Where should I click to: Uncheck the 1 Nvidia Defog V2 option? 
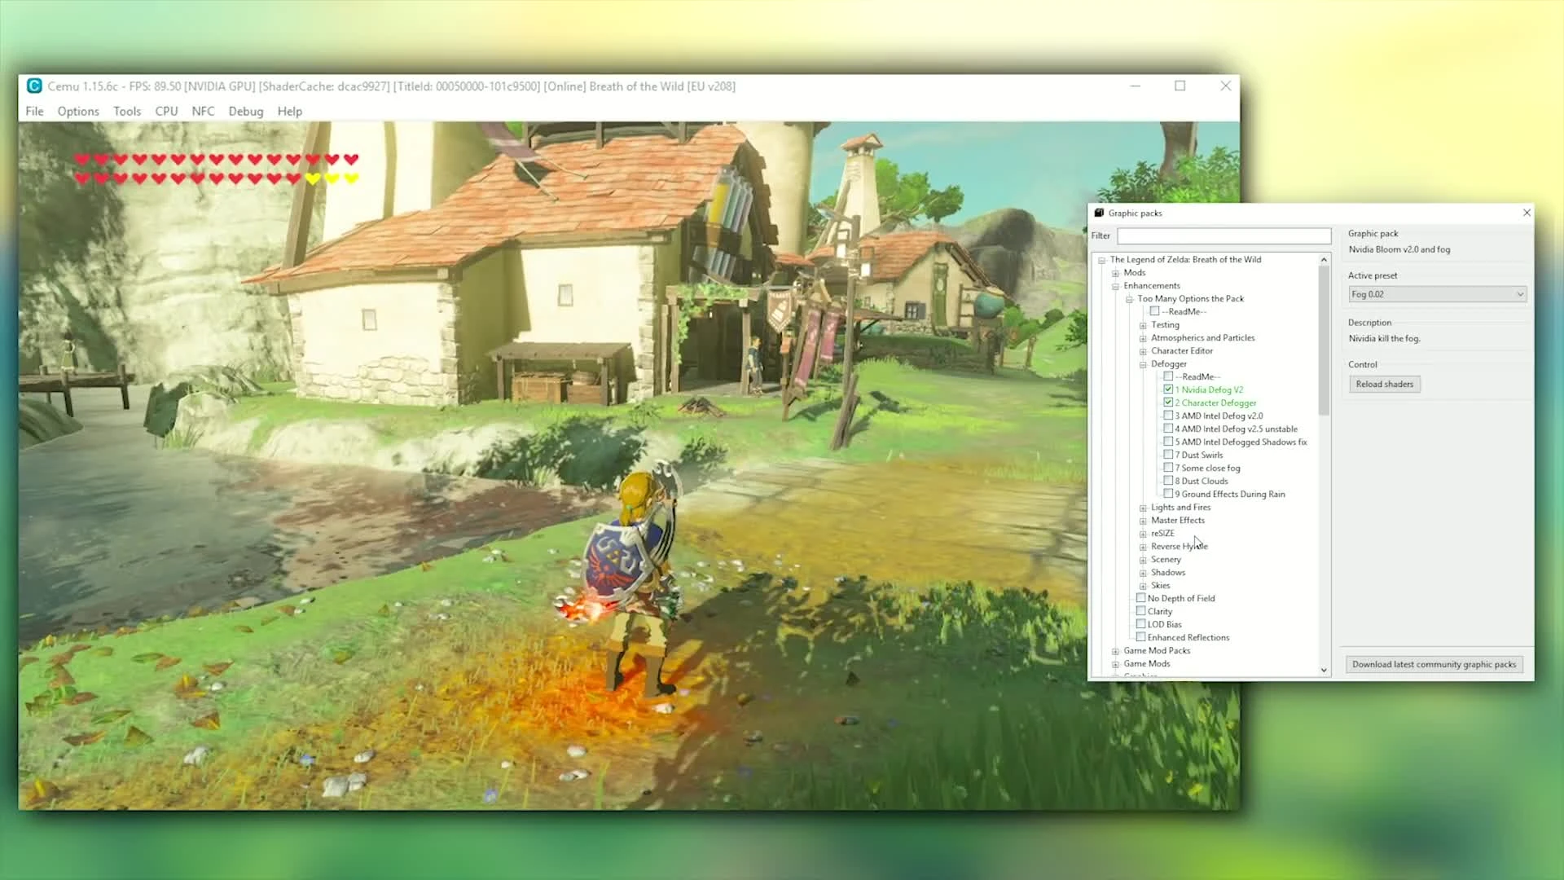pos(1169,389)
